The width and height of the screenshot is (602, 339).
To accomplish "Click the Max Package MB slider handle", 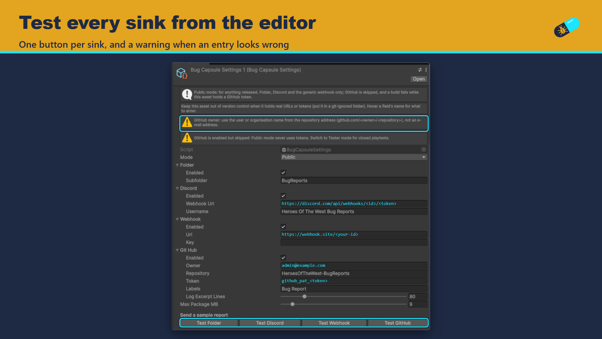I will coord(293,304).
